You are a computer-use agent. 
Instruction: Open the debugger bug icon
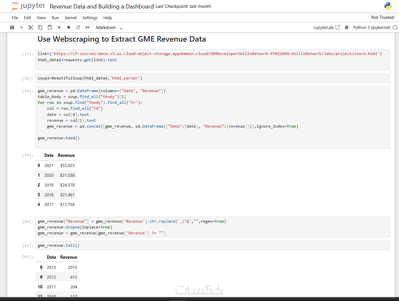click(347, 27)
